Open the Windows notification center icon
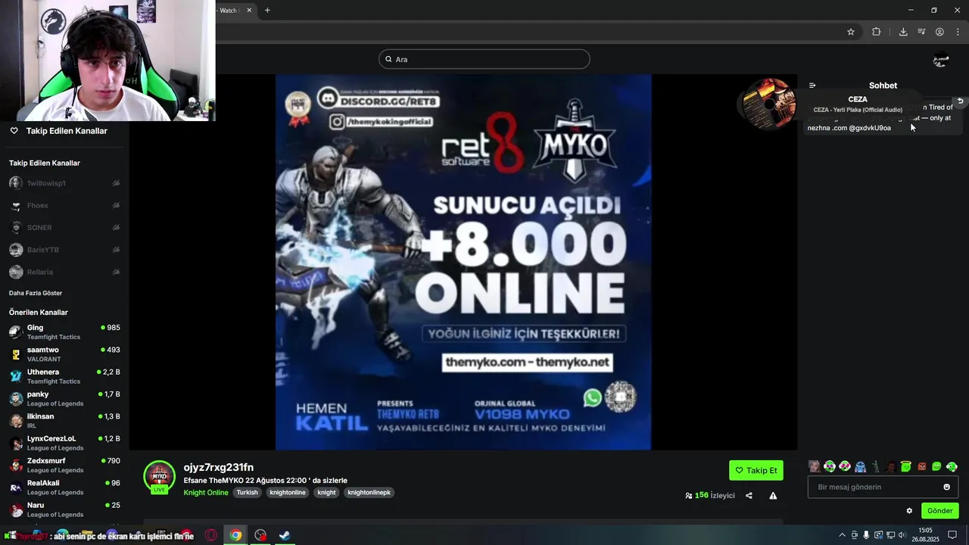969x545 pixels. (x=952, y=535)
